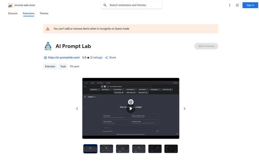
Task: Click the AI Prompt Lab title
Action: tap(73, 46)
